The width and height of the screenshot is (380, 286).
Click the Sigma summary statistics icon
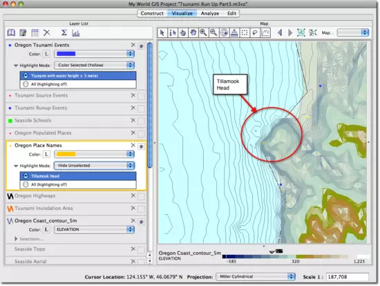(x=64, y=32)
